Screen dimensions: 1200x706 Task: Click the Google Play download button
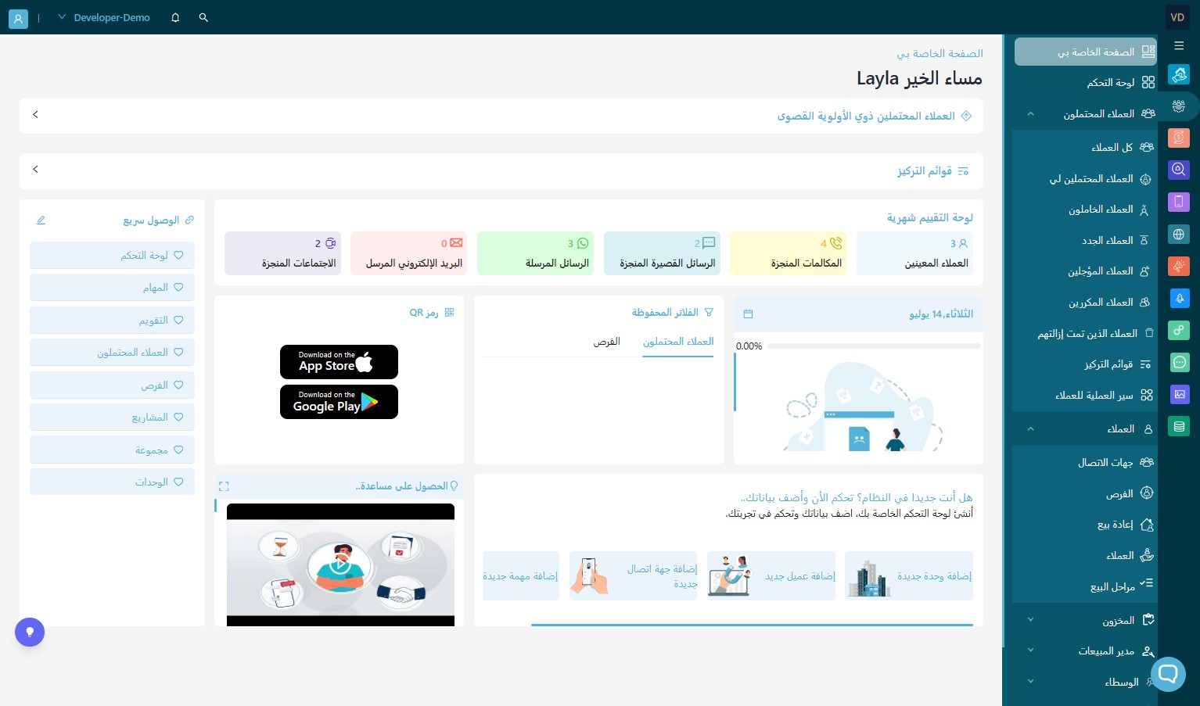pos(339,402)
